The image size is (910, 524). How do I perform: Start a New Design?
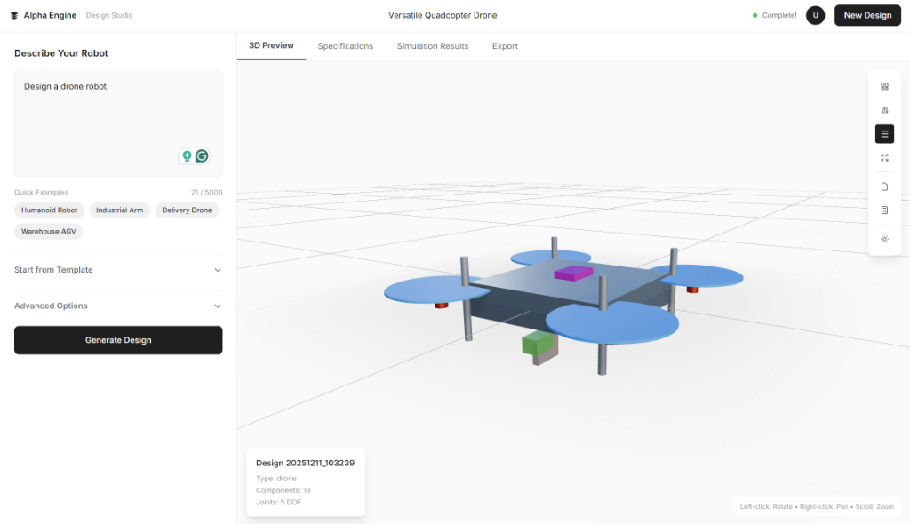pos(867,15)
